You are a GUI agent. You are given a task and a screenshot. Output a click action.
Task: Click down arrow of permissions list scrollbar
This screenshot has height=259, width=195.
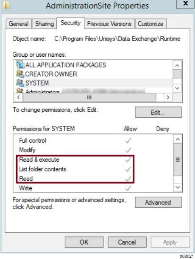[178, 187]
